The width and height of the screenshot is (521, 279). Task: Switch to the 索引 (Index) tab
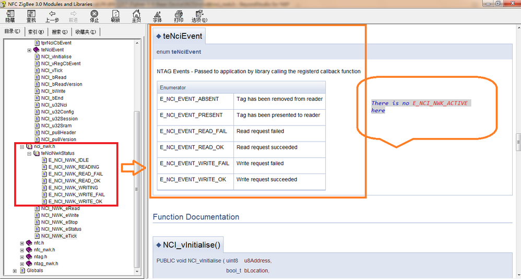point(36,32)
